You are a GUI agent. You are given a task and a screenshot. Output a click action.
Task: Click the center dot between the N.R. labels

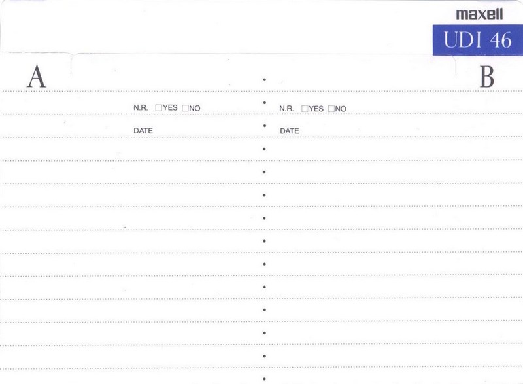click(263, 103)
